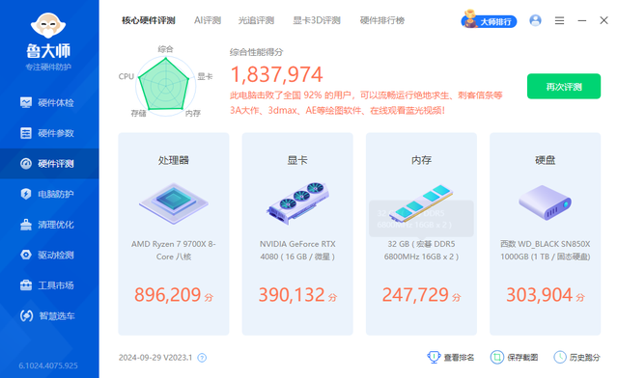This screenshot has width=618, height=378.
Task: Open 工具市场 toolbox in sidebar
Action: coord(26,285)
